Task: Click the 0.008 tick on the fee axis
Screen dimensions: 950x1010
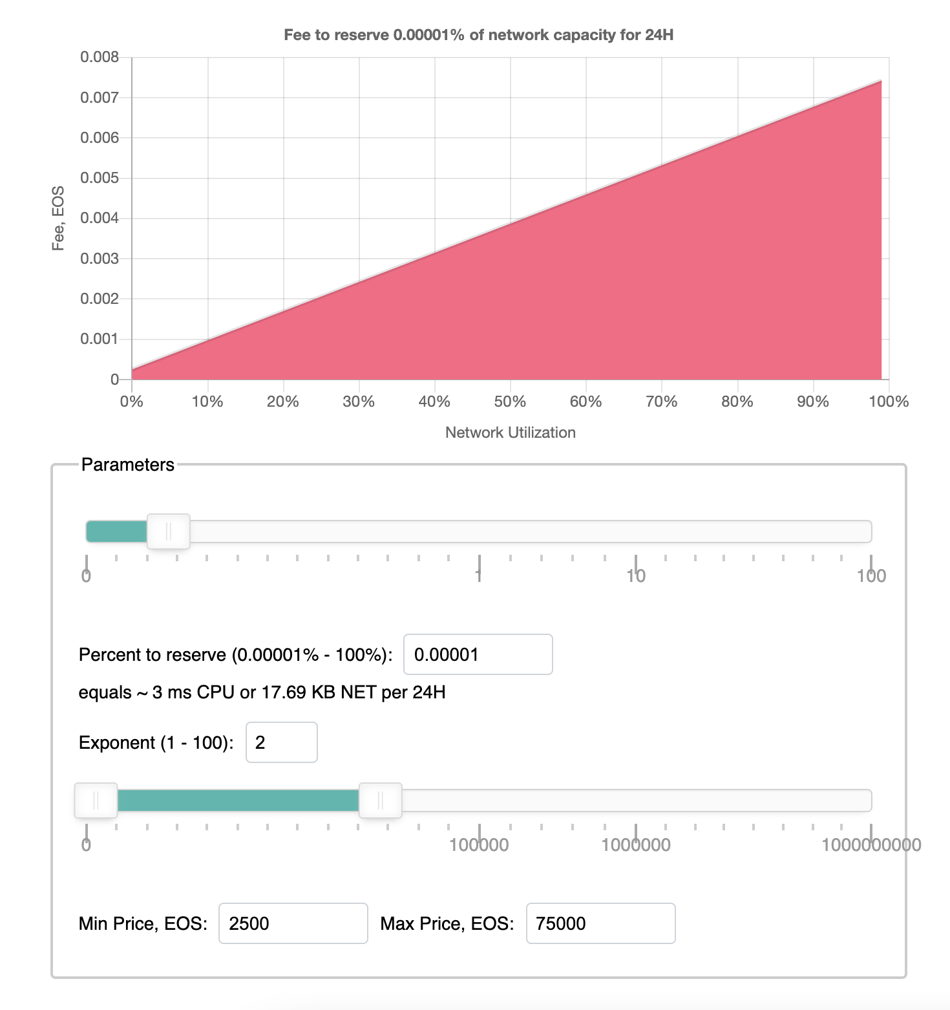Action: click(x=100, y=57)
